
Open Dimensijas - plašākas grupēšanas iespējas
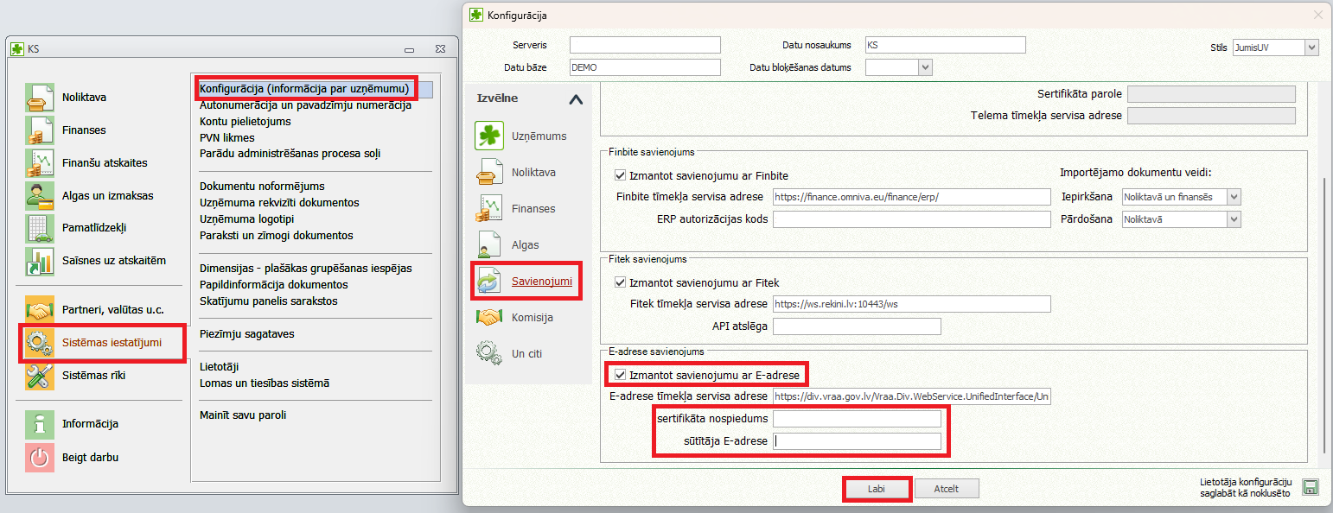306,269
